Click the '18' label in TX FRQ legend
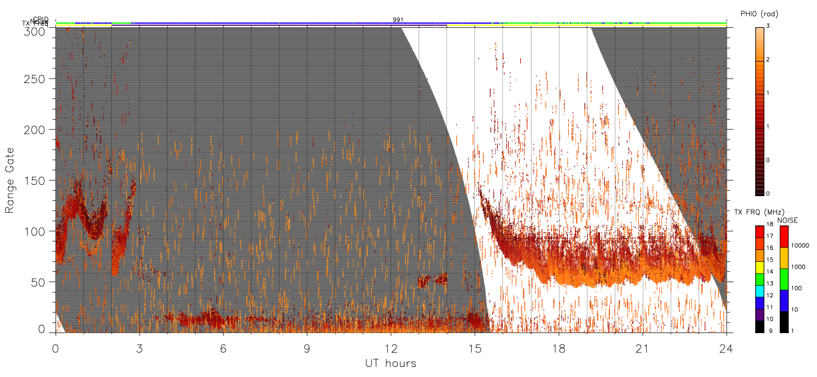Image resolution: width=817 pixels, height=377 pixels. coord(770,225)
